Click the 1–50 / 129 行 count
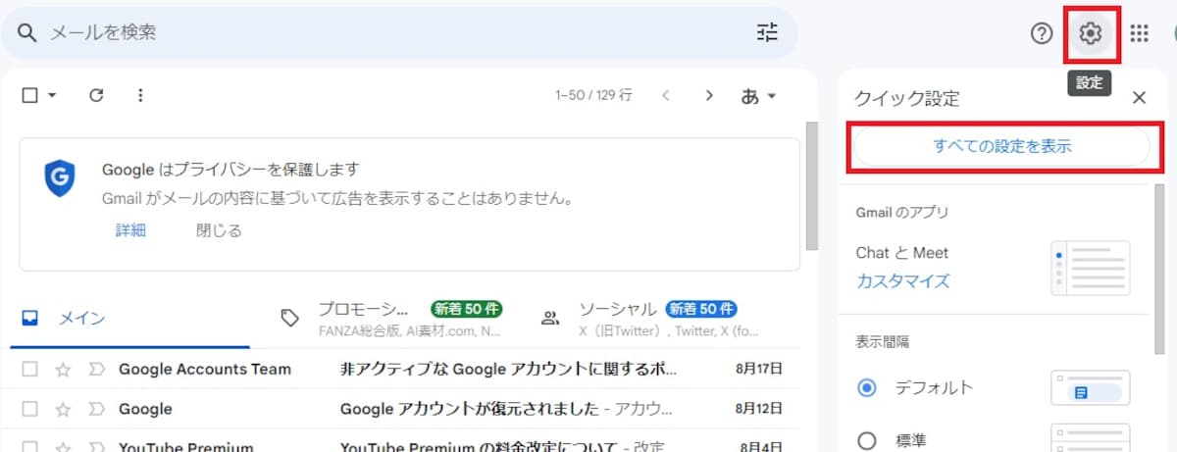 (593, 96)
